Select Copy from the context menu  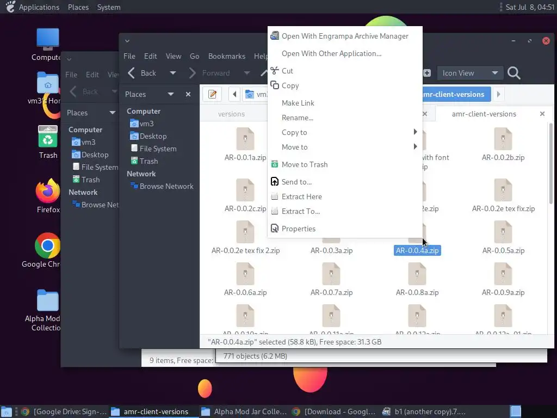click(344, 85)
